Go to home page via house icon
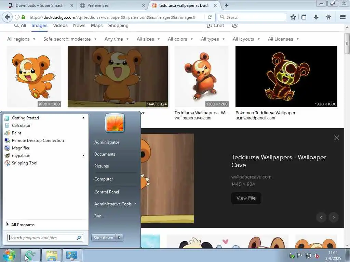Viewport: 350px width, 262px height. tap(328, 17)
